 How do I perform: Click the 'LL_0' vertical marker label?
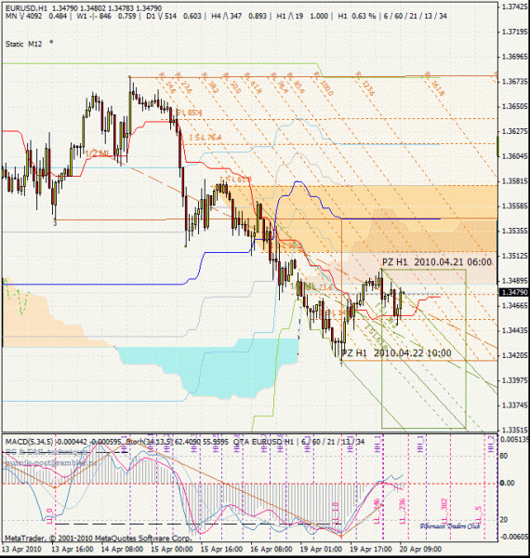(50, 516)
